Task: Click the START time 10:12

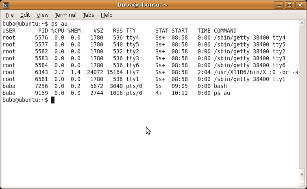Action: point(180,93)
